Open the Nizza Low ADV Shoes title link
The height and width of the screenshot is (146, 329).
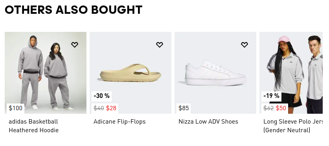[x=208, y=122]
